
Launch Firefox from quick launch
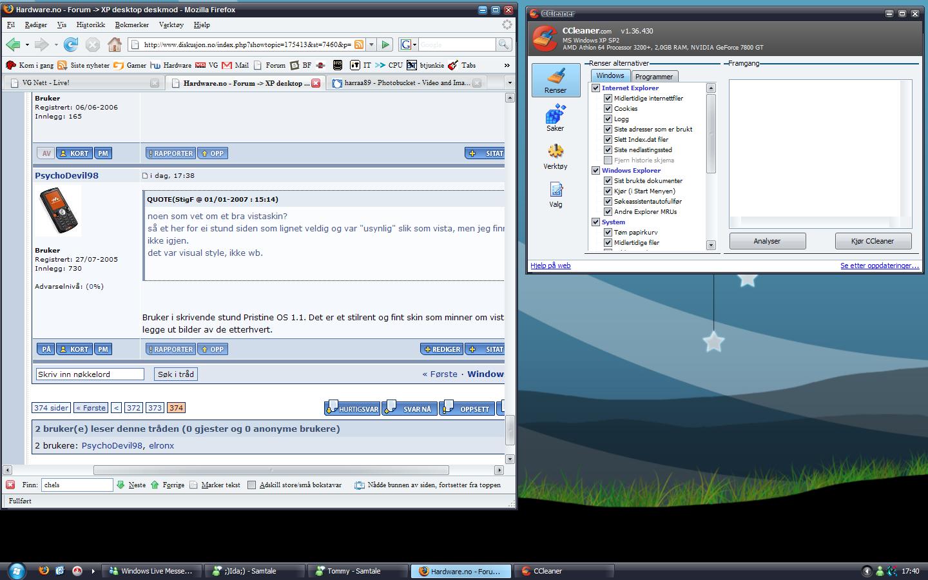[44, 570]
